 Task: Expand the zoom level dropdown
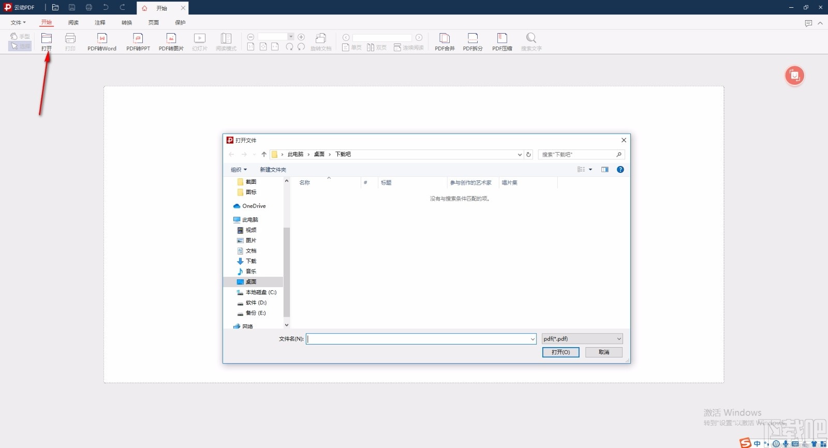coord(291,36)
